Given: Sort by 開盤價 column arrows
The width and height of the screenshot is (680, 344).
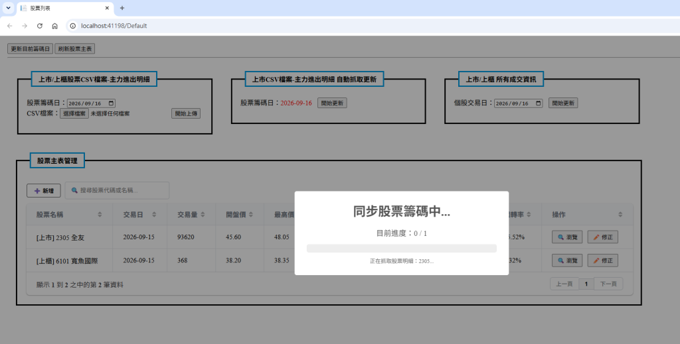Looking at the screenshot, I should 250,215.
